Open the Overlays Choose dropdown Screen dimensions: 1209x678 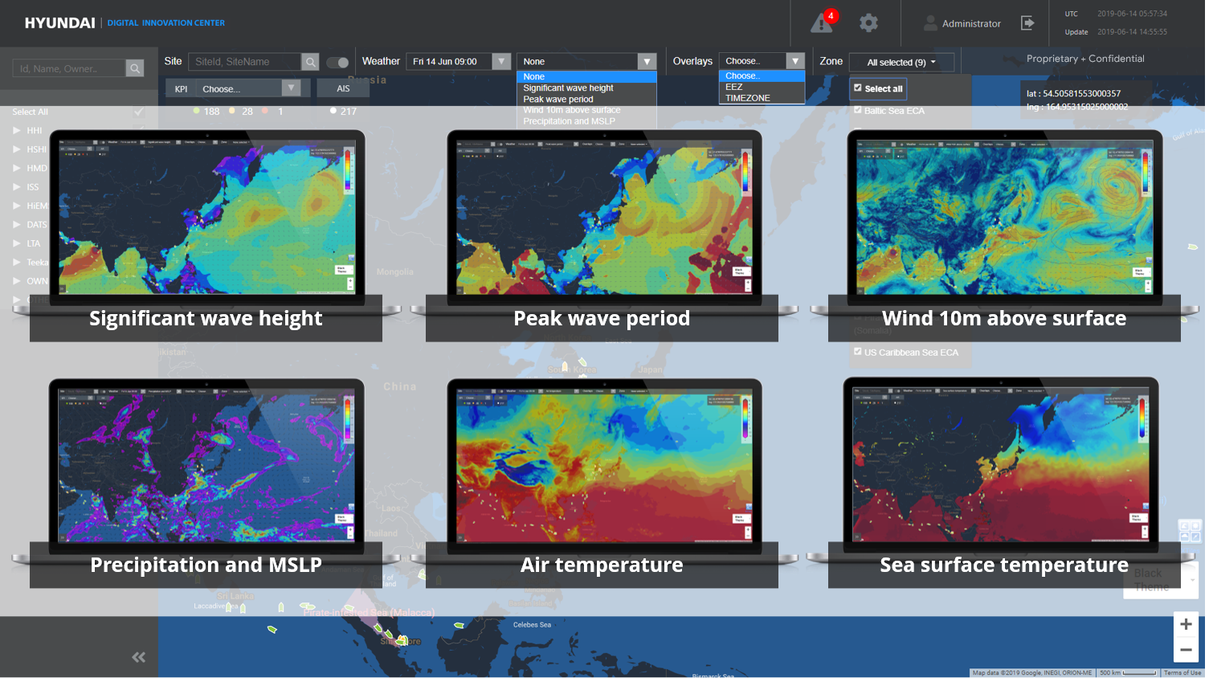tap(762, 60)
